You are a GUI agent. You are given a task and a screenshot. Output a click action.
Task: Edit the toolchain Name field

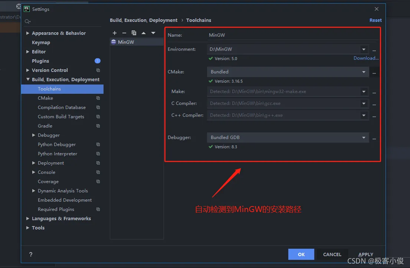(x=292, y=35)
